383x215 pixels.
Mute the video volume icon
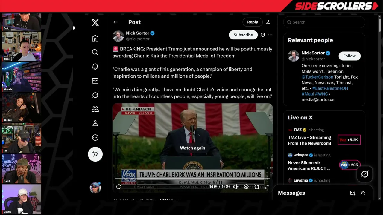coord(236,187)
